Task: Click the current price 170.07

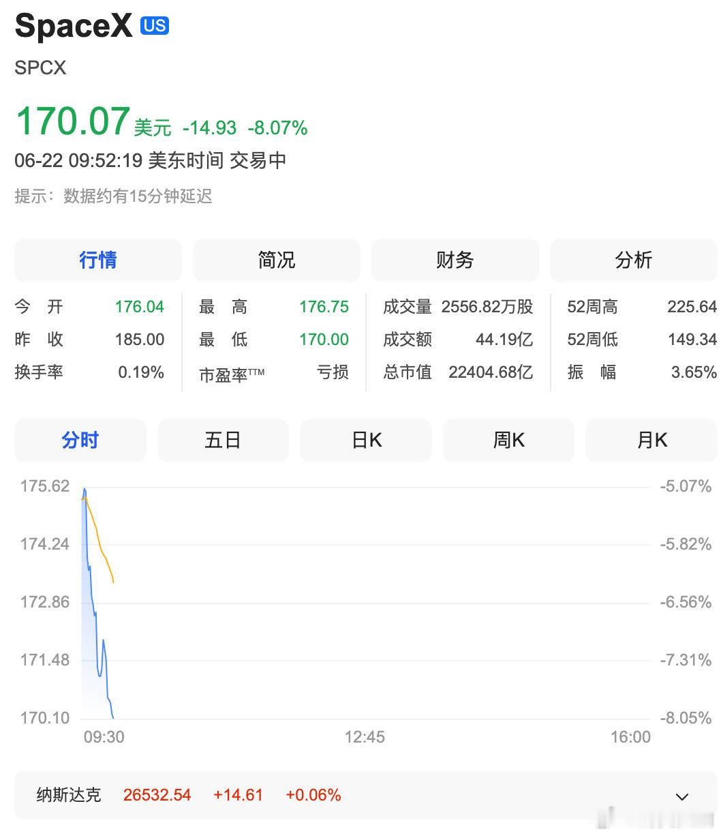Action: pos(72,121)
